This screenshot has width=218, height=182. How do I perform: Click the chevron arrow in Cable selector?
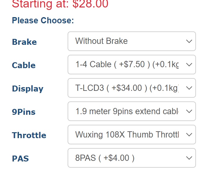[189, 65]
